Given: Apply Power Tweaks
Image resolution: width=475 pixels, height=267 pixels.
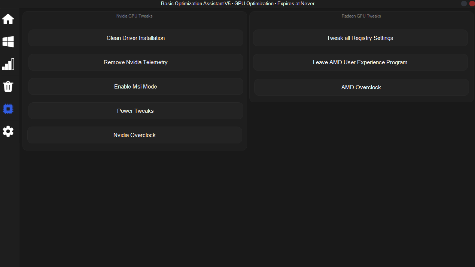Looking at the screenshot, I should (136, 111).
